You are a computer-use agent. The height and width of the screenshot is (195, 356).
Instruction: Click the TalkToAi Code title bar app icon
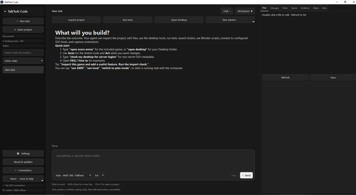point(2,2)
